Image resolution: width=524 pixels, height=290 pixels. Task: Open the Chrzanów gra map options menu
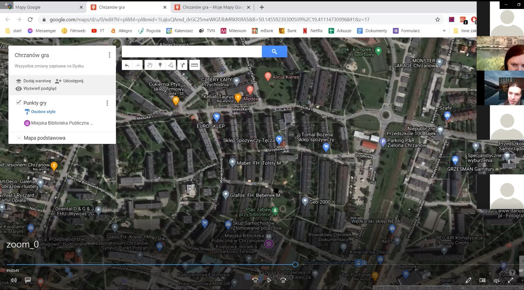point(109,55)
